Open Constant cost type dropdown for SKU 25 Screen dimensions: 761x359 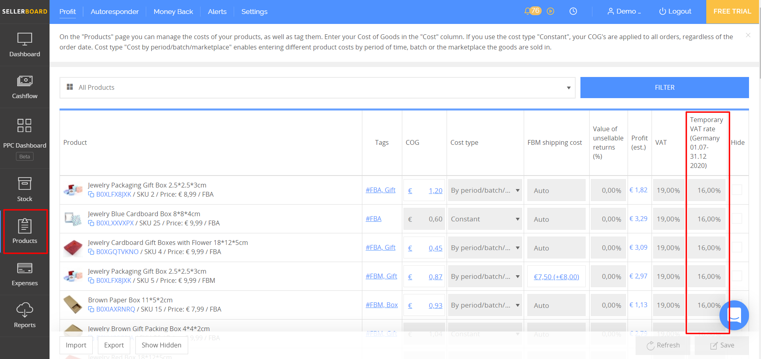[485, 219]
